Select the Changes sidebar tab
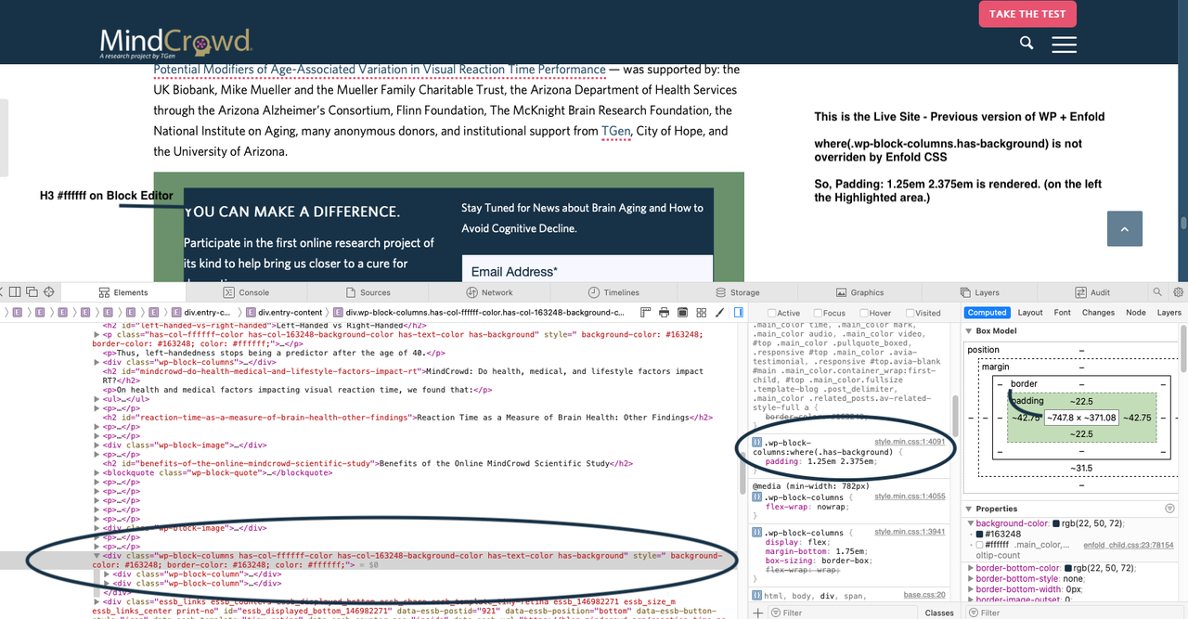The width and height of the screenshot is (1188, 619). click(x=1098, y=313)
